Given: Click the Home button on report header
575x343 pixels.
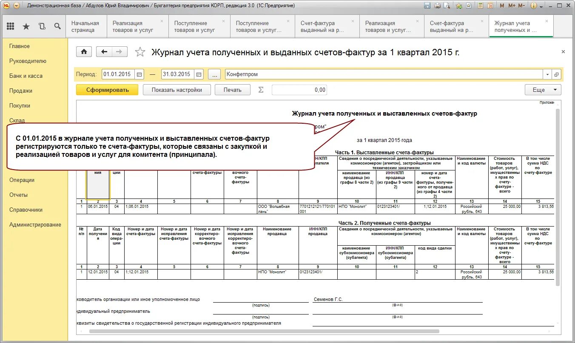Looking at the screenshot, I should 84,52.
